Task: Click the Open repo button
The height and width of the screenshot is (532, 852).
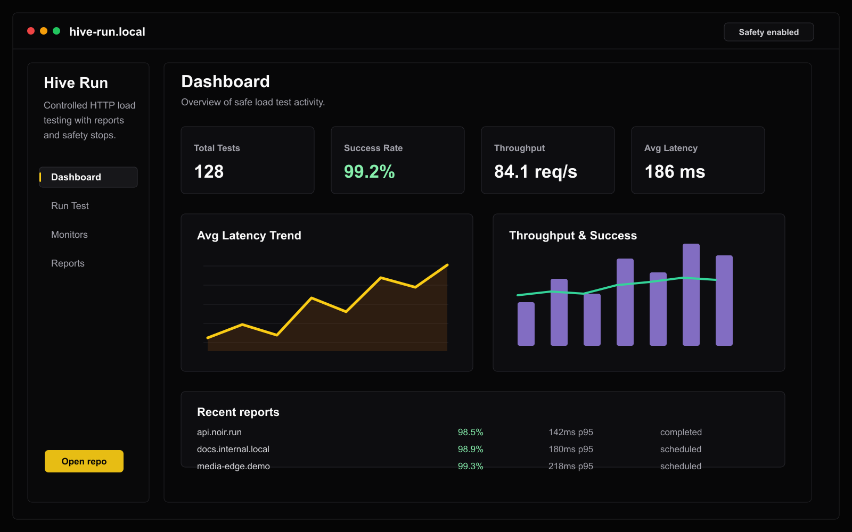Action: pos(84,461)
